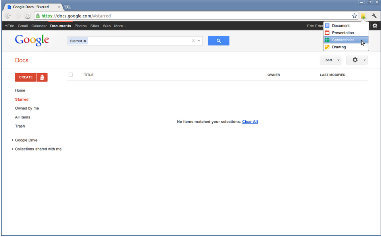
Task: Open +Eric in the Google bar
Action: tap(10, 26)
